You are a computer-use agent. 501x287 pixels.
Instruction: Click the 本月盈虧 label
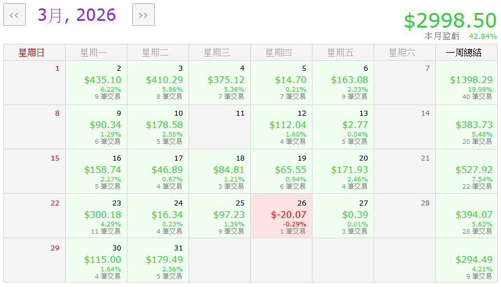point(442,36)
